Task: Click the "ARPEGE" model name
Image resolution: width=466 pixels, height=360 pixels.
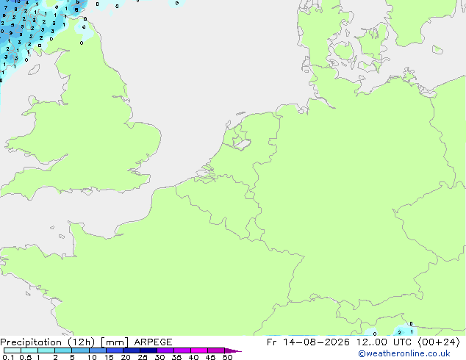Action: click(153, 342)
